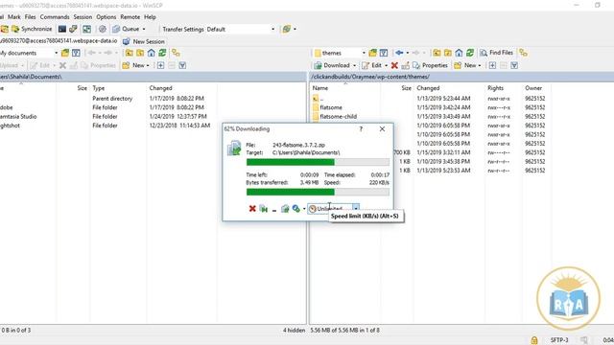614x345 pixels.
Task: Select the webspace-data.io session tab
Action: [x=59, y=40]
